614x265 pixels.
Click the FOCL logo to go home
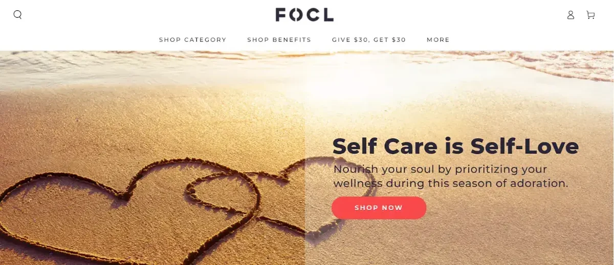tap(304, 14)
